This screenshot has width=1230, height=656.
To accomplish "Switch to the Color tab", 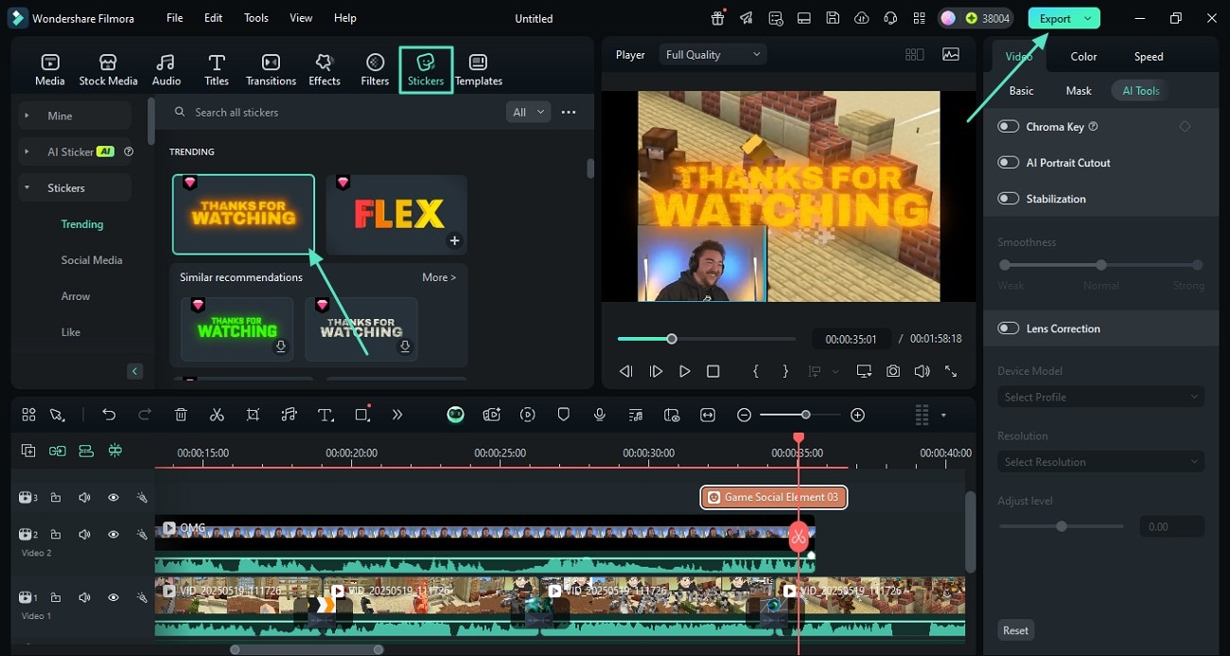I will click(1083, 56).
